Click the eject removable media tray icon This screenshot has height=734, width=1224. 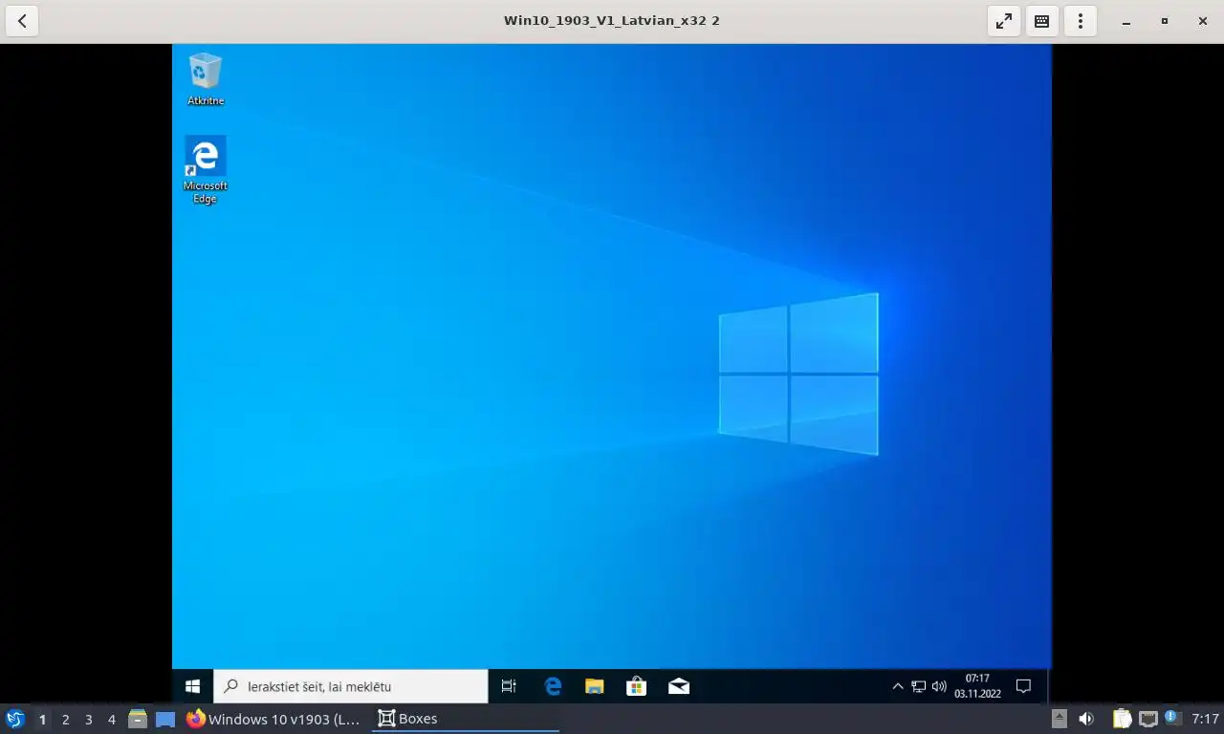point(1059,719)
